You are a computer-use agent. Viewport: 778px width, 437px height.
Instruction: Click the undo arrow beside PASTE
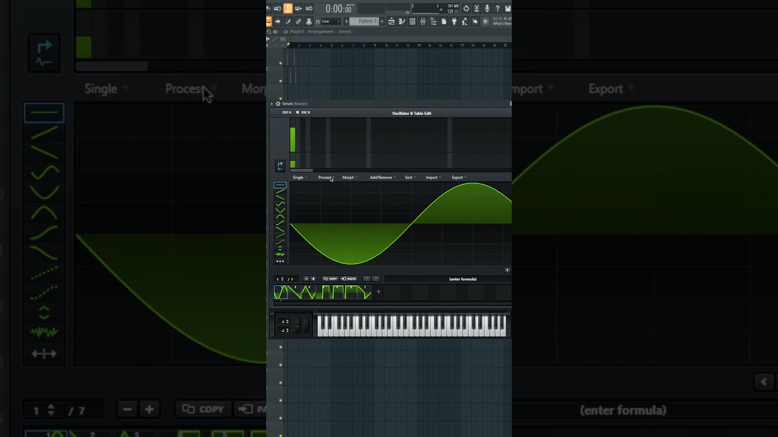(x=367, y=279)
